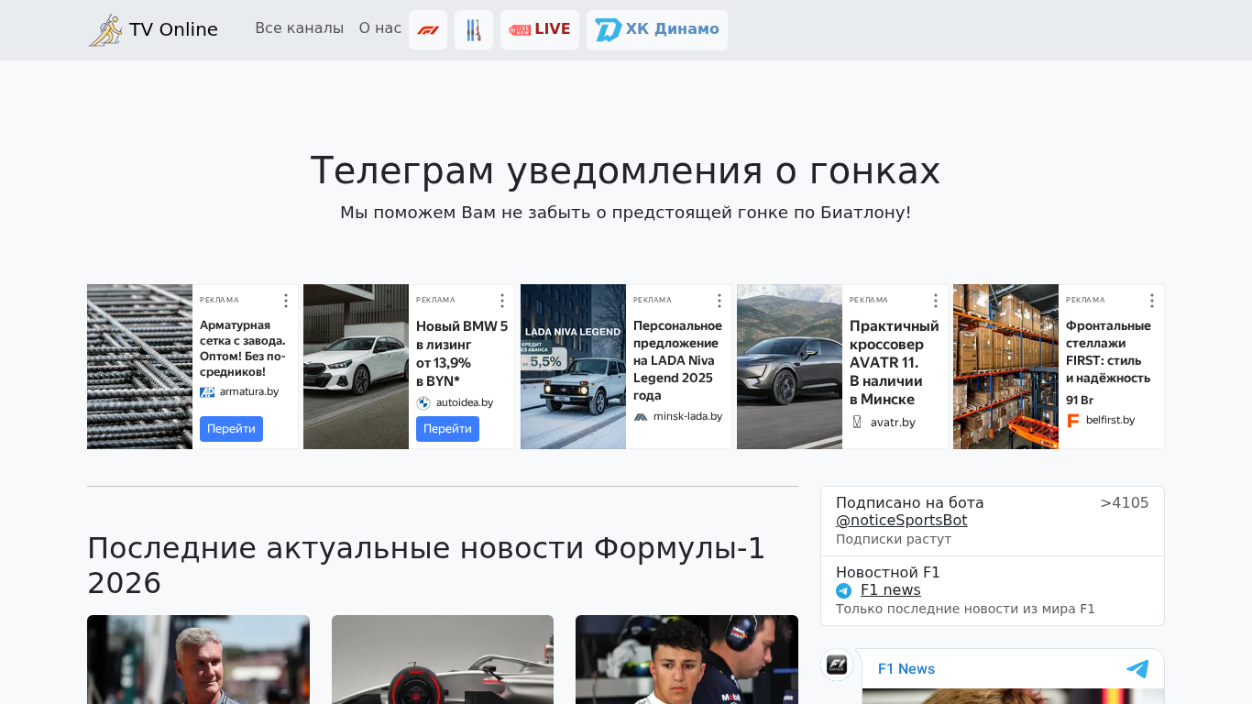Viewport: 1252px width, 704px height.
Task: Open the F1 News widget title
Action: 906,669
